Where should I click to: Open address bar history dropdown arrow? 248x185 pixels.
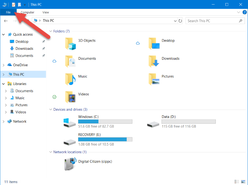175,21
